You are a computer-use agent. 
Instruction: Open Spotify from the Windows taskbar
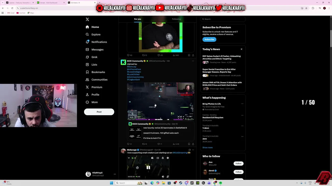click(x=220, y=183)
